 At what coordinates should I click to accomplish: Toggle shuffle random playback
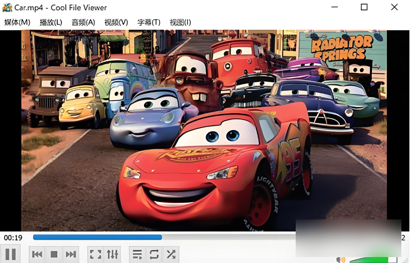pyautogui.click(x=171, y=254)
